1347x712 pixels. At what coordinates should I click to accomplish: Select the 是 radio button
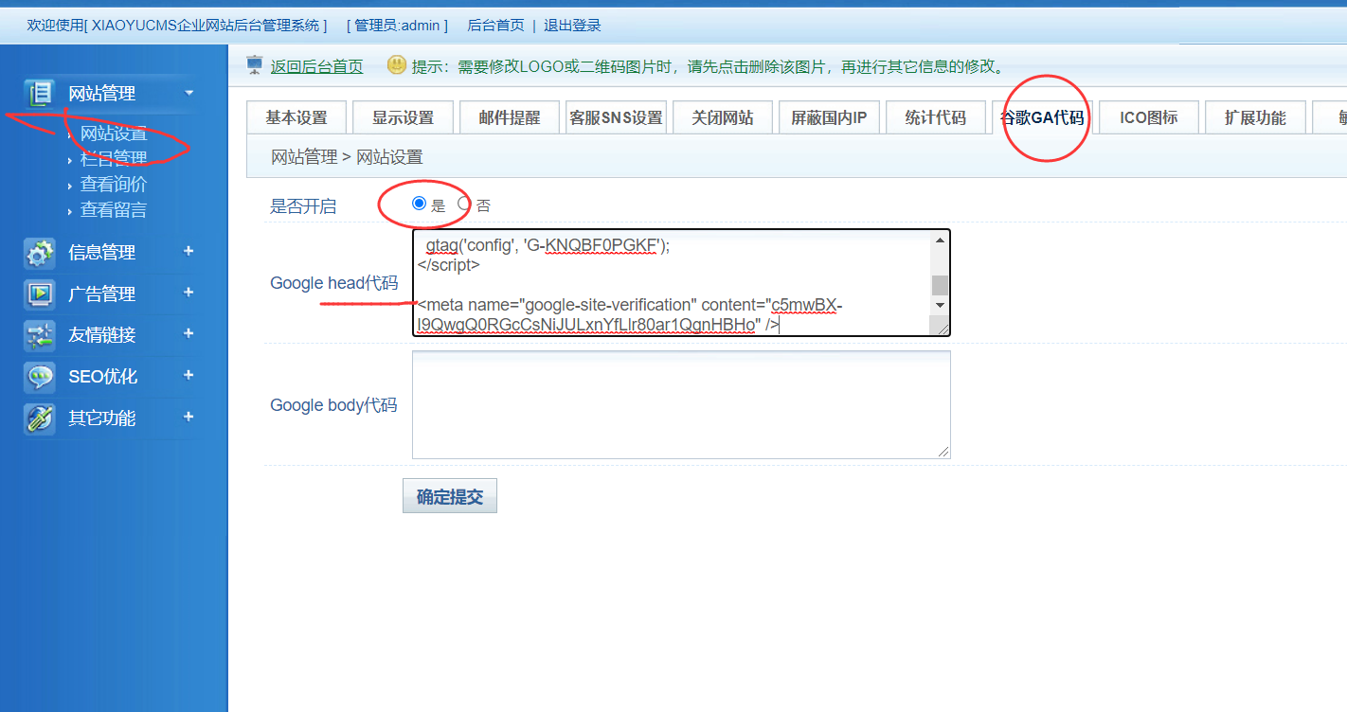420,204
